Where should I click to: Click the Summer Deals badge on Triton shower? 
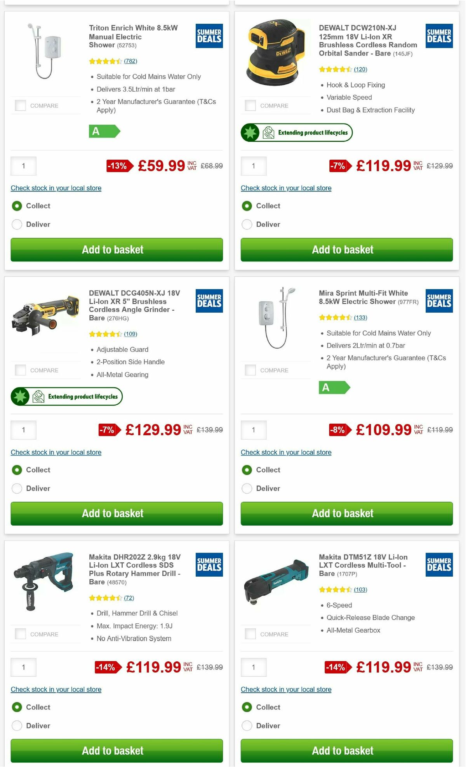209,35
